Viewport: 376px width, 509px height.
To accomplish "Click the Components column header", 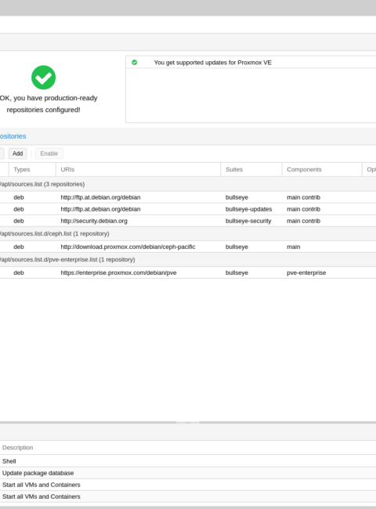I will [322, 169].
